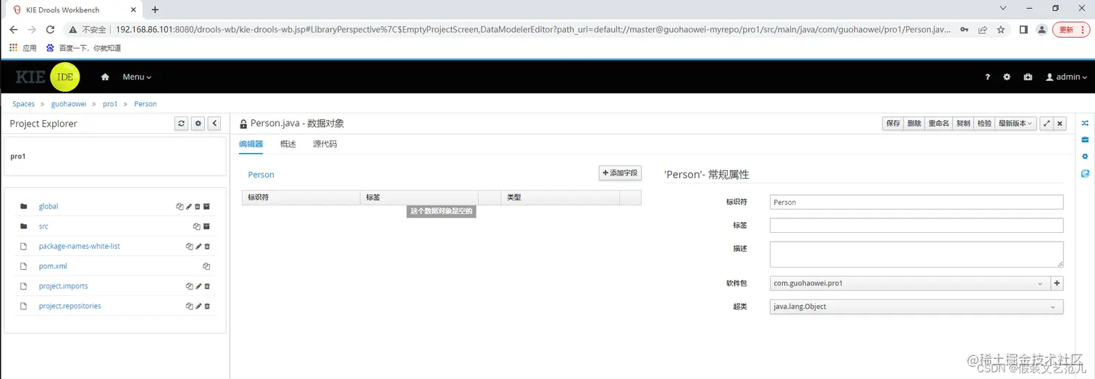
Task: Copy the pom.xml file
Action: pos(206,266)
